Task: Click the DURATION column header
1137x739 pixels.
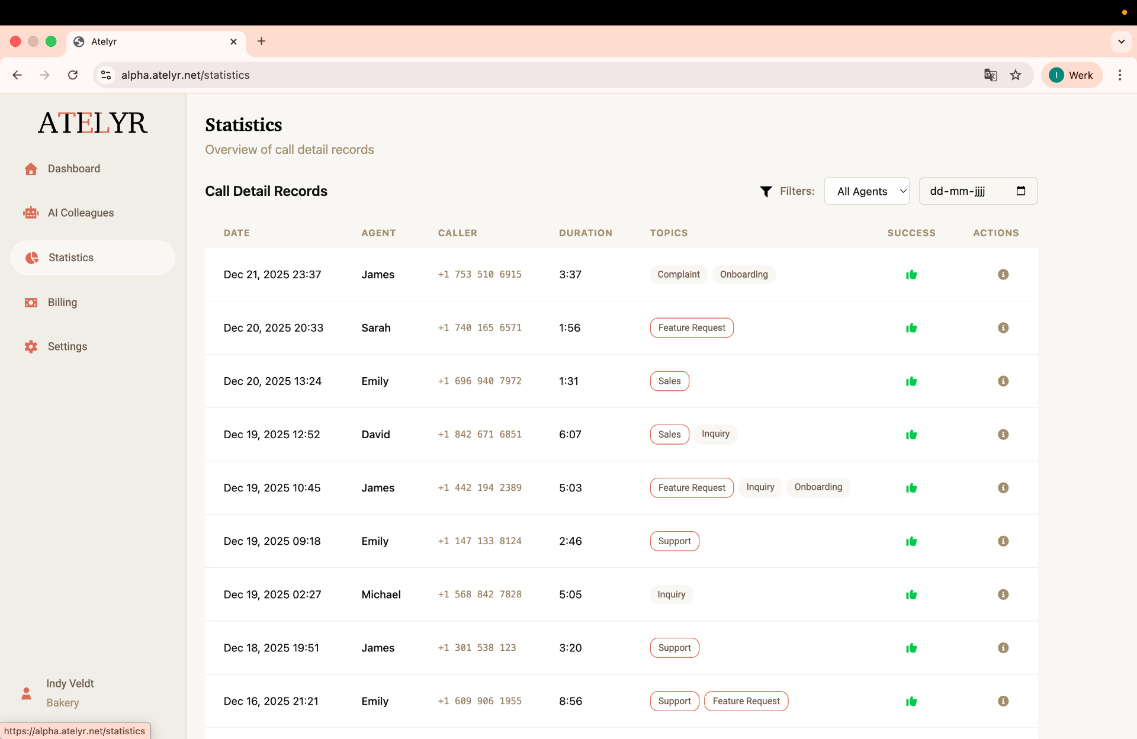Action: coord(586,233)
